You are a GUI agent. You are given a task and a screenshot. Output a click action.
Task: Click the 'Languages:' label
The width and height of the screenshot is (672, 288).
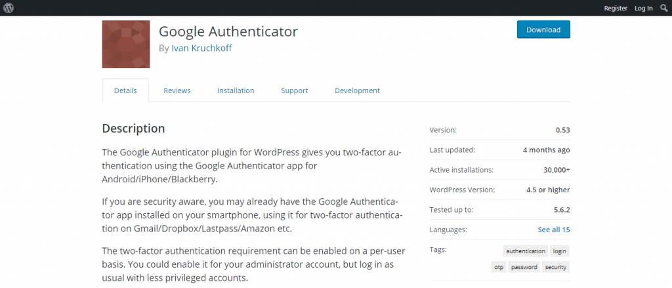[x=448, y=230]
